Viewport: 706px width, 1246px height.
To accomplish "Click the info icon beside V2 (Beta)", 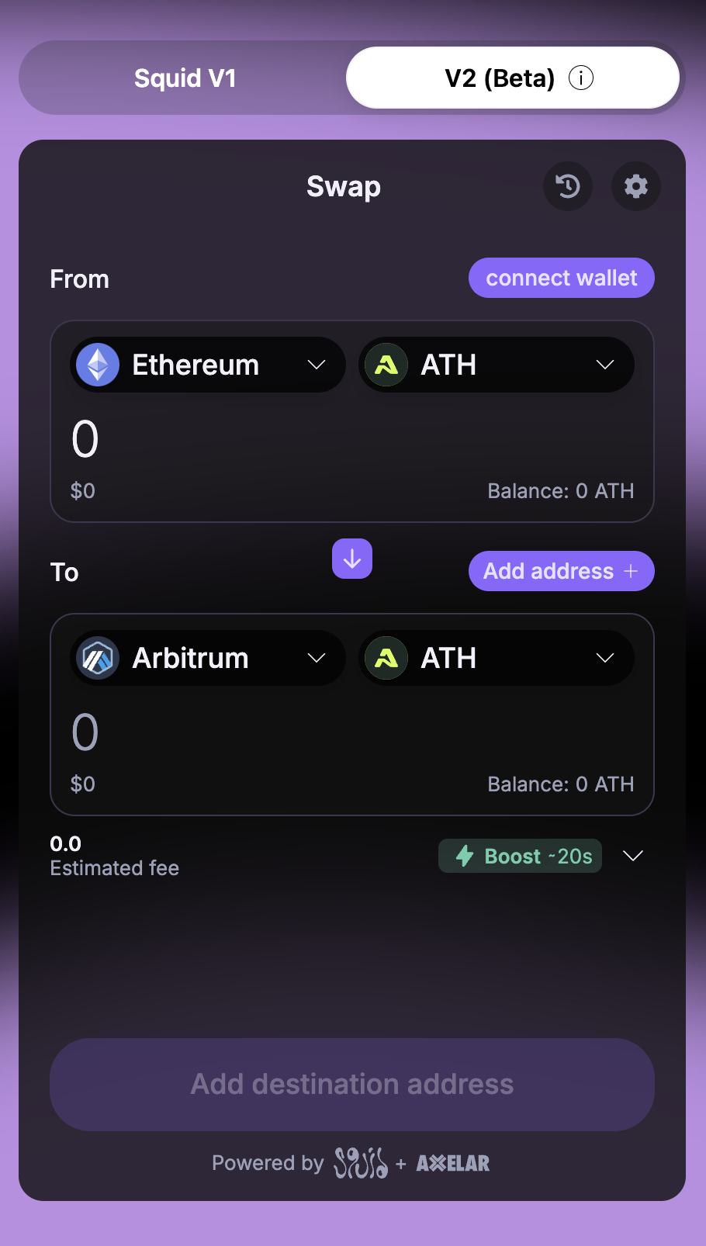I will (x=581, y=78).
